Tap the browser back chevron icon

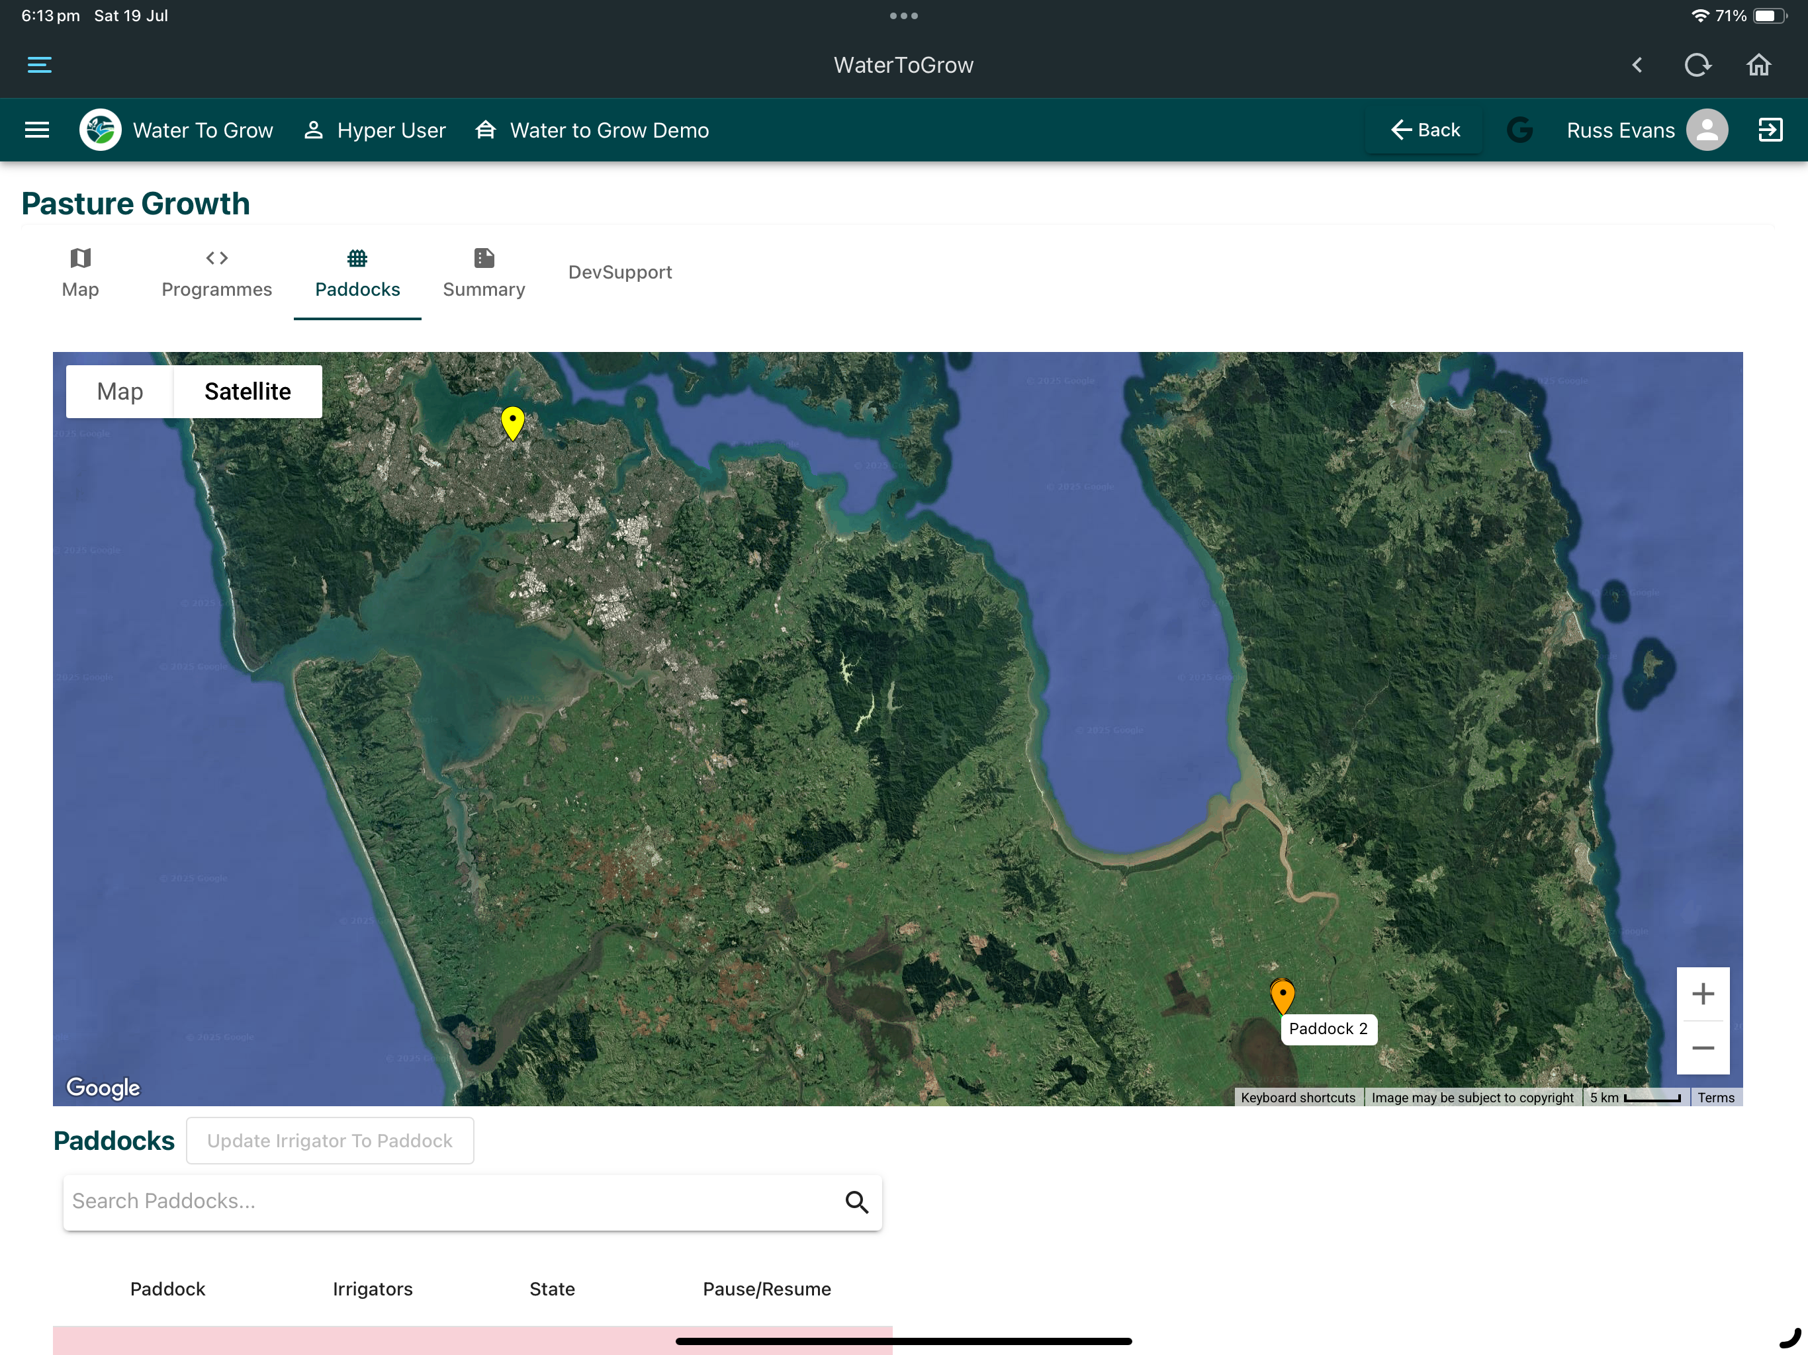coord(1637,65)
